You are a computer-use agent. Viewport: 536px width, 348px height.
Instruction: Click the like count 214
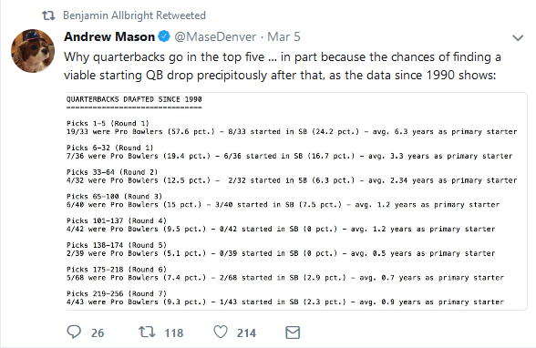(x=246, y=333)
